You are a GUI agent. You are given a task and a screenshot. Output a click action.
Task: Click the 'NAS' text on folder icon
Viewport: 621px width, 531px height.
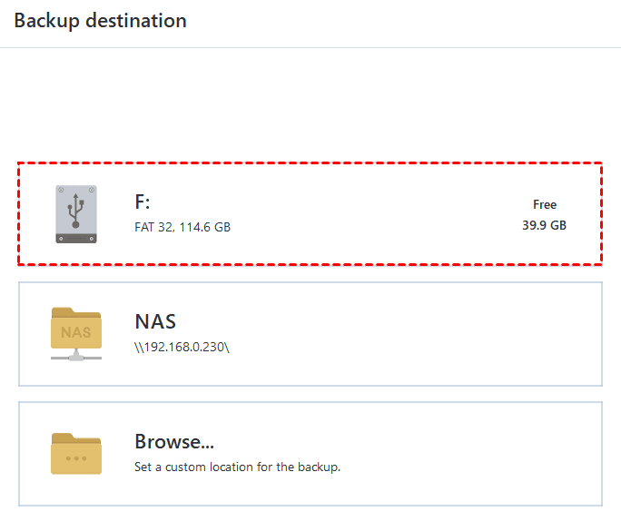(76, 332)
